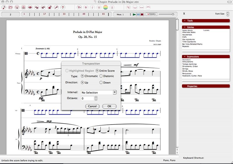Expand the Tools panel
233x164 pixels.
coord(206,21)
